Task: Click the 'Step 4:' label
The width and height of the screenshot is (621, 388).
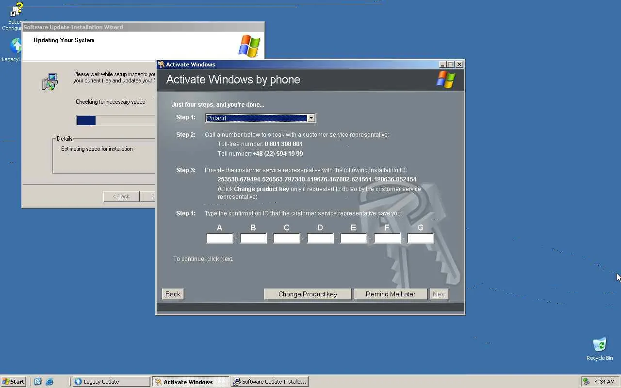Action: [x=186, y=213]
